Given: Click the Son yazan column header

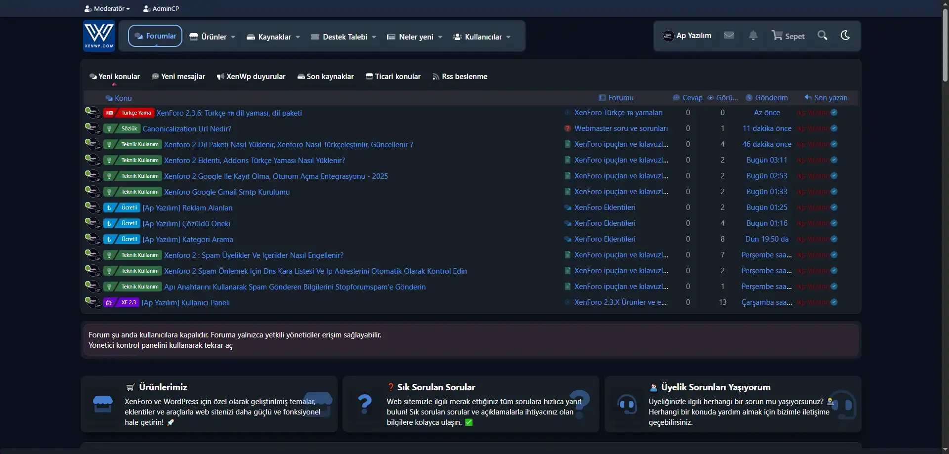Looking at the screenshot, I should click(826, 98).
